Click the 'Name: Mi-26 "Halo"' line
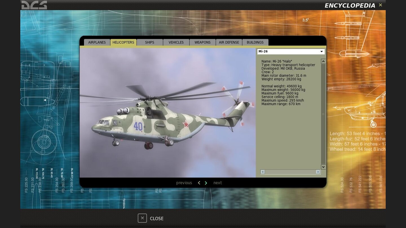Screen dimensions: 406x228 (277, 61)
